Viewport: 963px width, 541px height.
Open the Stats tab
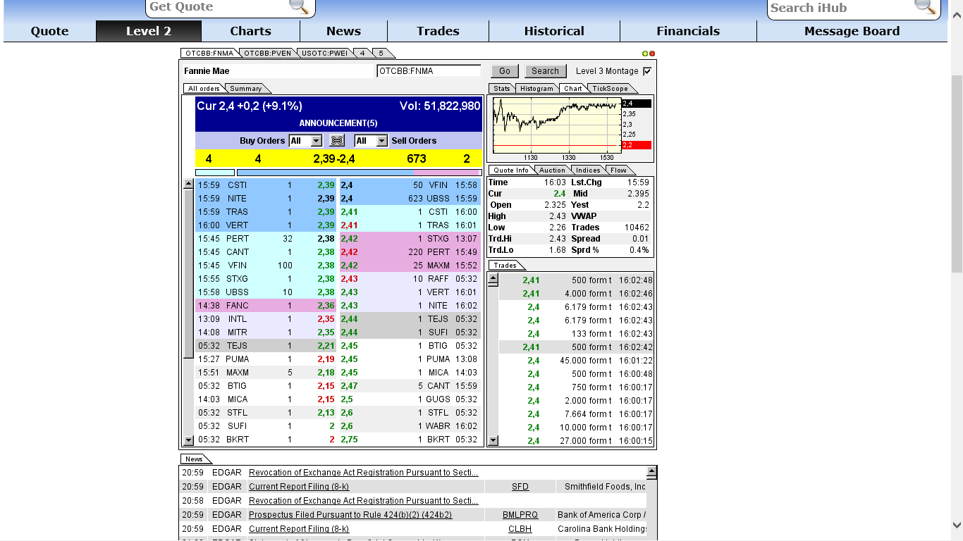click(501, 89)
